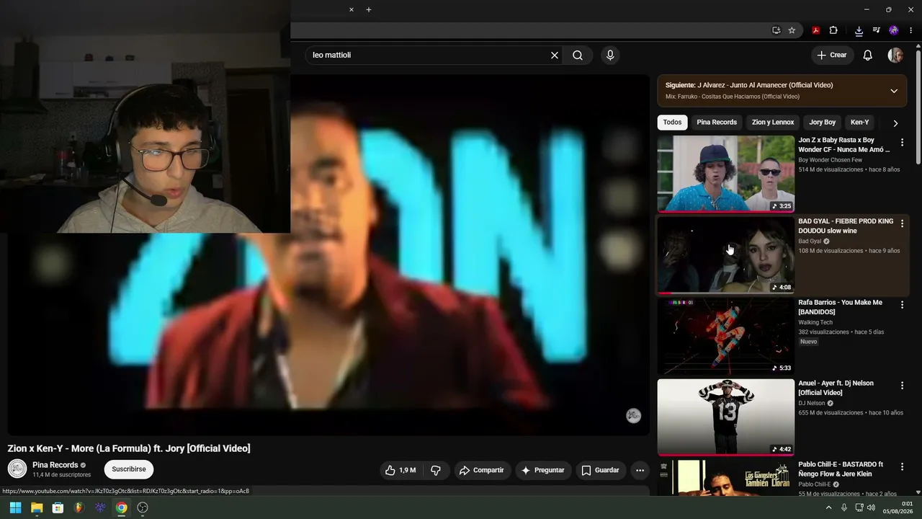
Task: Open the Rafa Barrios You Make Me thumbnail
Action: [x=726, y=336]
